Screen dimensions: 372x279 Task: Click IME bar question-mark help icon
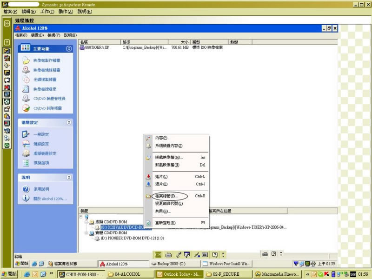[x=215, y=255]
